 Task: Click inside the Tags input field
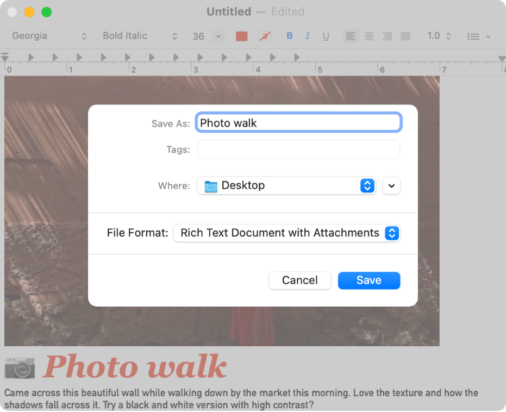[298, 149]
